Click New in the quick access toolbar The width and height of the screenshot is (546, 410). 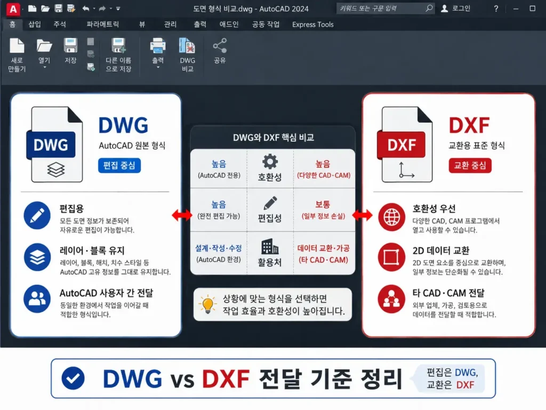pyautogui.click(x=32, y=9)
